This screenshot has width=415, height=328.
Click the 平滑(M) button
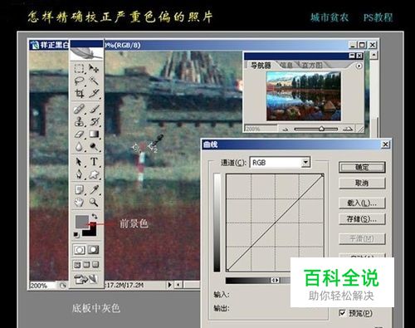[x=362, y=238]
